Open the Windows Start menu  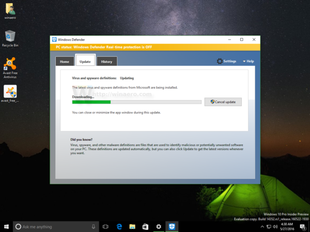coord(7,227)
